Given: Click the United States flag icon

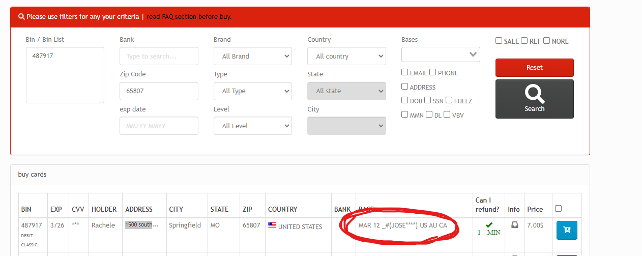Looking at the screenshot, I should point(272,225).
